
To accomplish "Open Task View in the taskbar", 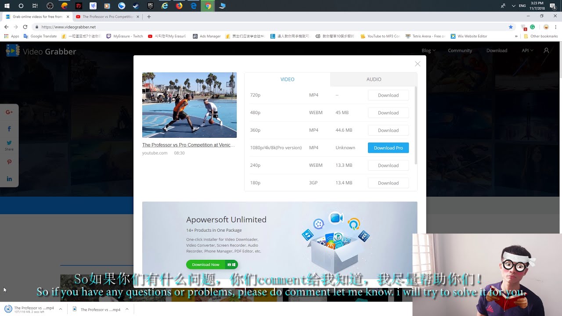I will [35, 6].
